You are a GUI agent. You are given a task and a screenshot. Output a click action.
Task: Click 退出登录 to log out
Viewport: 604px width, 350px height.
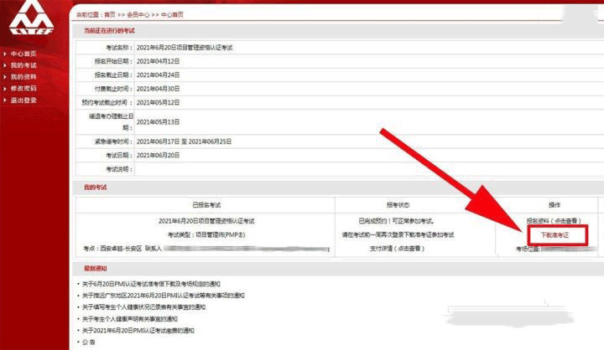click(23, 100)
